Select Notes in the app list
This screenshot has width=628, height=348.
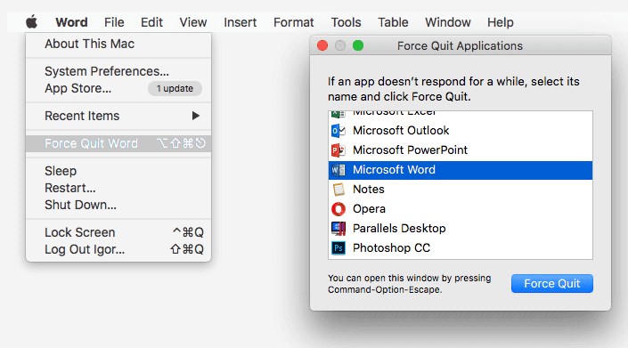point(461,190)
